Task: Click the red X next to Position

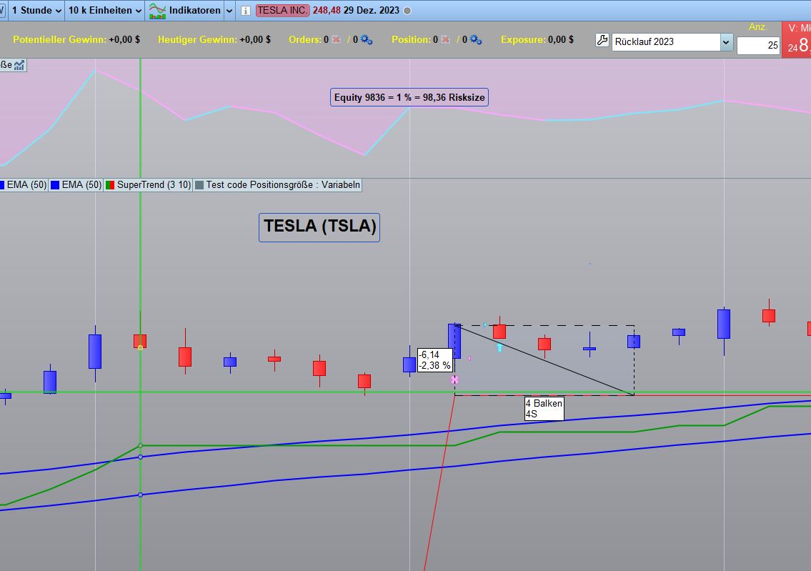Action: 445,39
